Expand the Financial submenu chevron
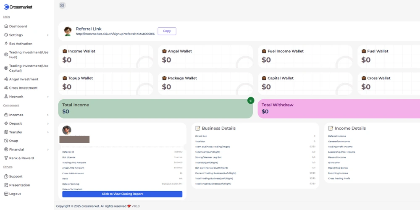This screenshot has width=420, height=210. 48,150
